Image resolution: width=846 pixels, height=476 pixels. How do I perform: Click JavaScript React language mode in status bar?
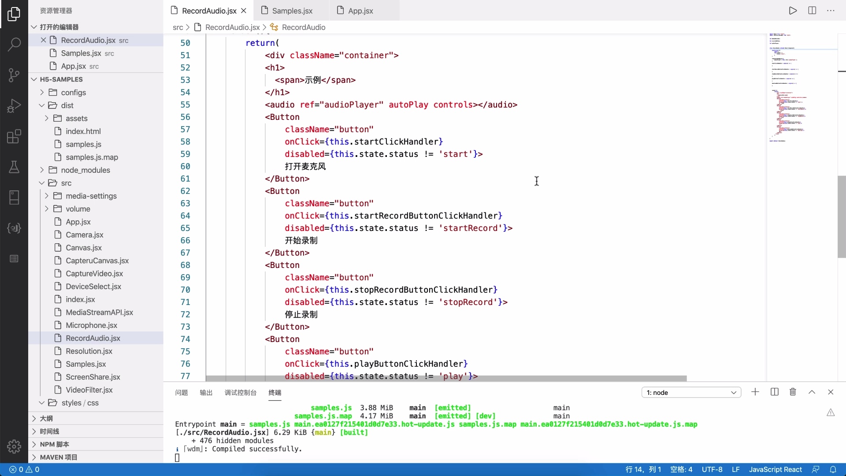pos(775,469)
